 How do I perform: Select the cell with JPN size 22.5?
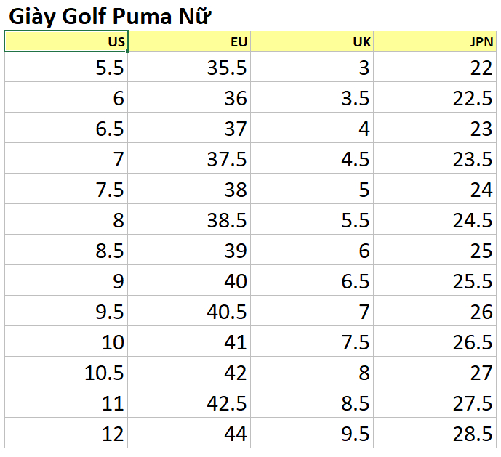(435, 97)
